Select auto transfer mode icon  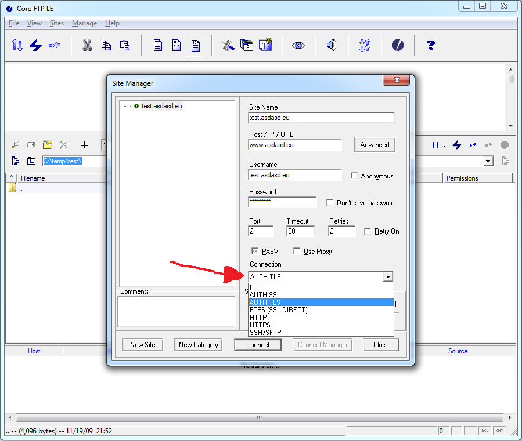point(196,46)
